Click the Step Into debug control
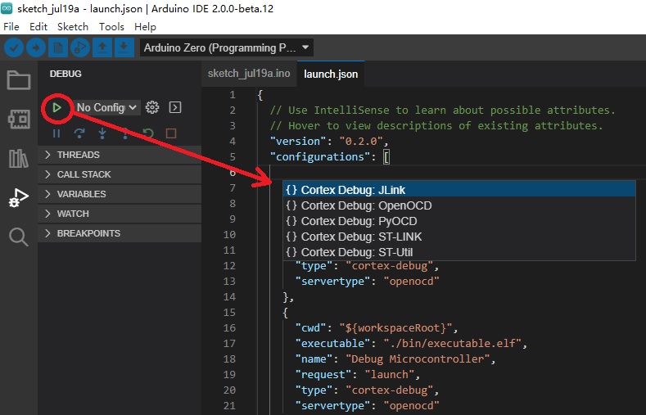Screen dimensions: 646x415 click(102, 133)
